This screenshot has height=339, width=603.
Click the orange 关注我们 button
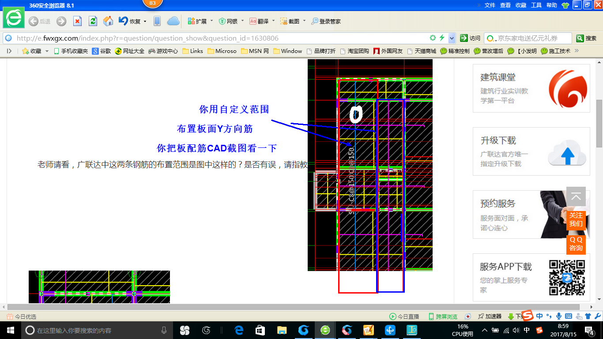click(576, 219)
